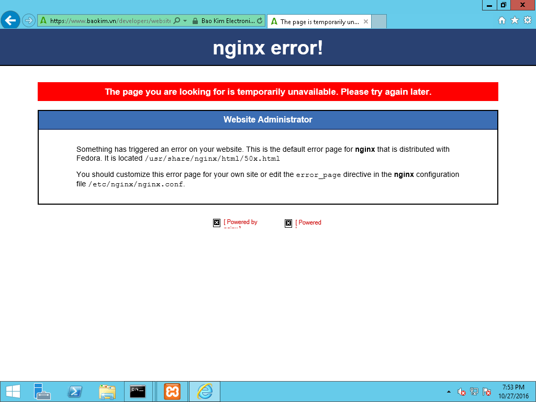Screen dimensions: 536x402
Task: Click the red 'temporarily unavailable' banner text
Action: coord(268,92)
